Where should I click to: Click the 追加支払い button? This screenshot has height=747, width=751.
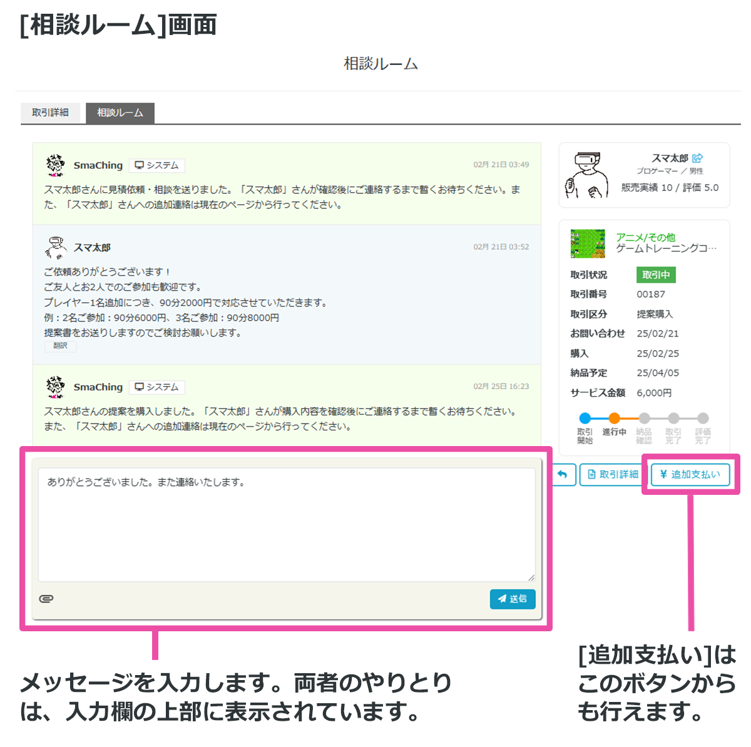click(x=690, y=475)
